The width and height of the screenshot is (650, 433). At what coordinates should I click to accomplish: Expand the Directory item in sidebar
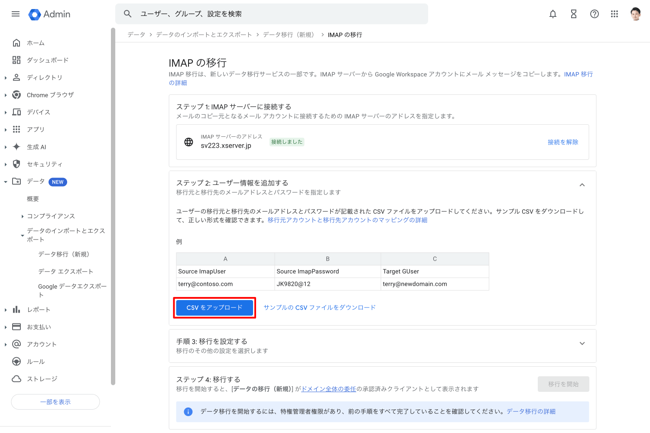click(x=6, y=78)
